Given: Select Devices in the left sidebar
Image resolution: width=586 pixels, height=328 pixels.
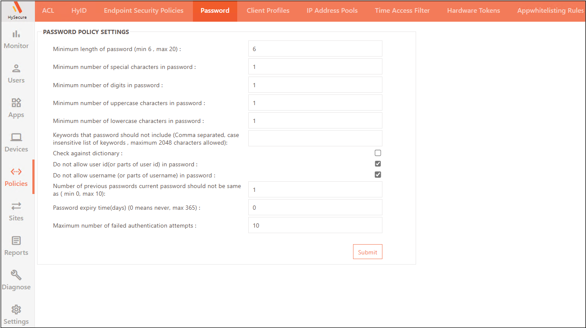Looking at the screenshot, I should (16, 143).
